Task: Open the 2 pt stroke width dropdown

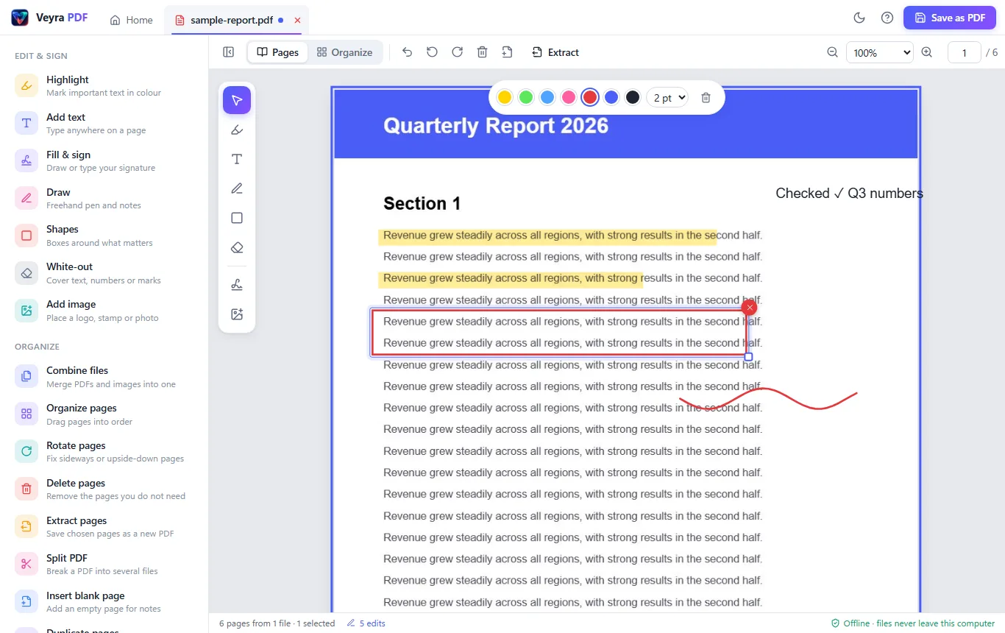Action: [667, 97]
